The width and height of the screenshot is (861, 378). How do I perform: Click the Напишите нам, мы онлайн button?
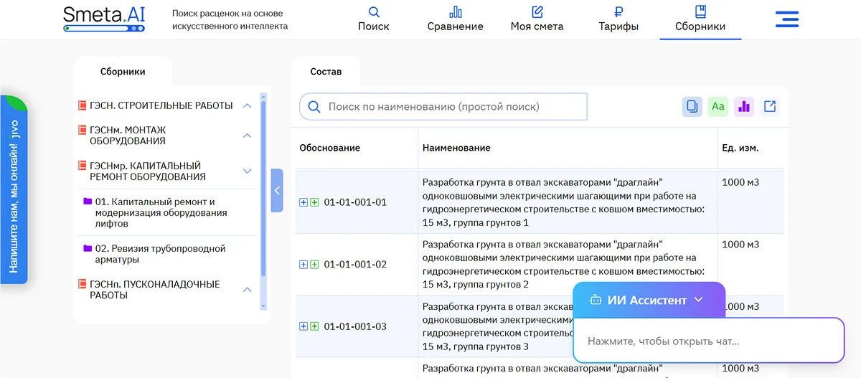click(x=14, y=190)
